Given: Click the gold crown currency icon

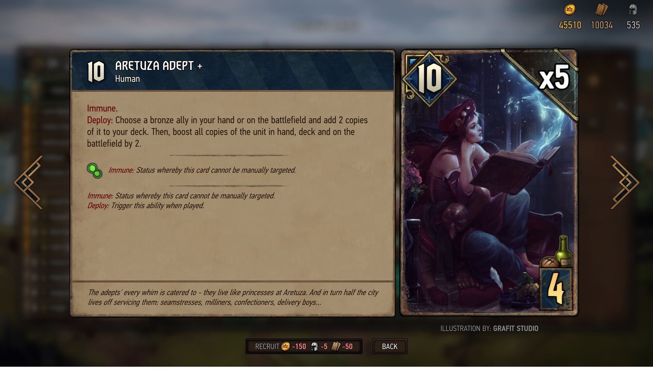Looking at the screenshot, I should [570, 10].
